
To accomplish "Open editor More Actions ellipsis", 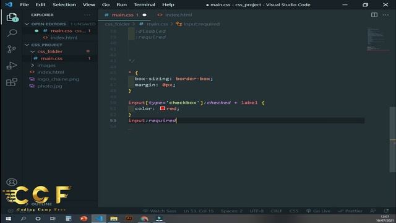I will 385,15.
